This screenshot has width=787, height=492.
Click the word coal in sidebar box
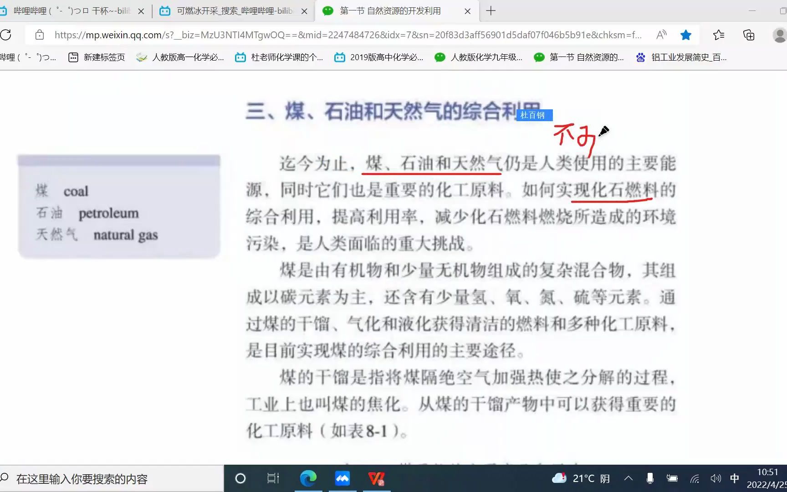point(76,191)
